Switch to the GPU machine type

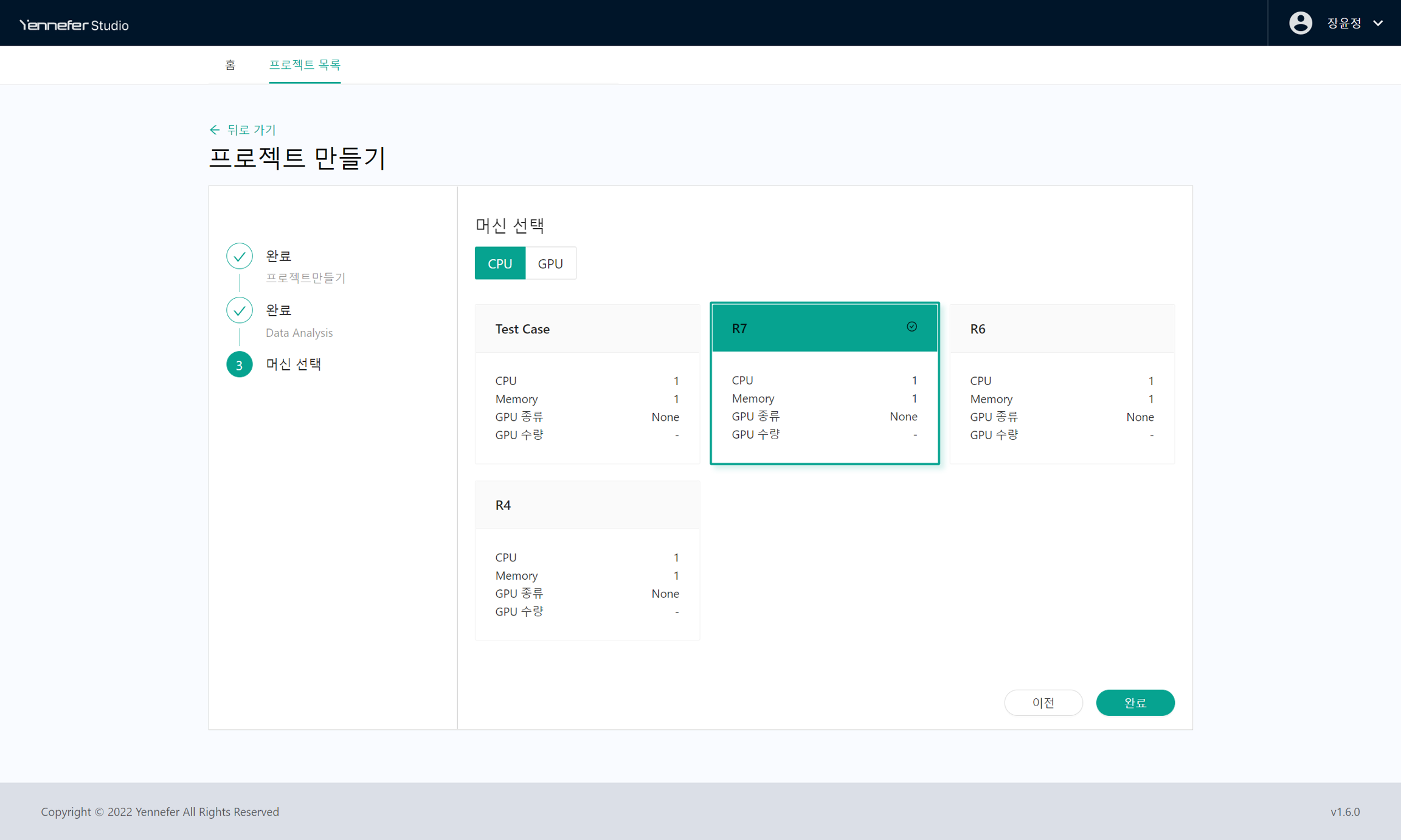550,263
